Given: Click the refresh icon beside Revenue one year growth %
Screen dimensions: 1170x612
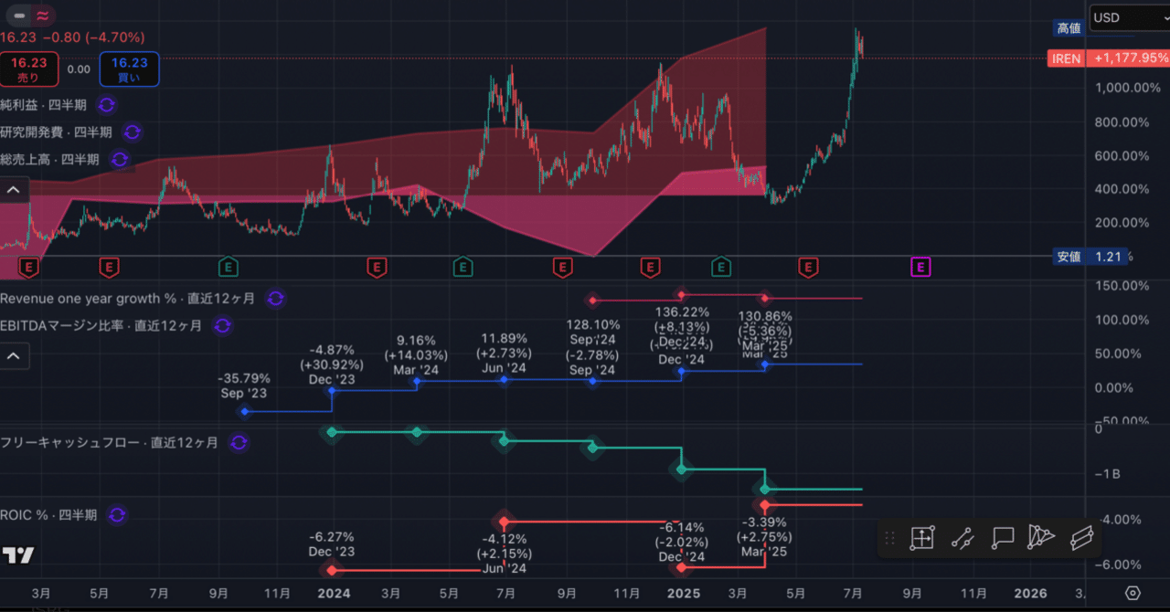Looking at the screenshot, I should (x=275, y=299).
